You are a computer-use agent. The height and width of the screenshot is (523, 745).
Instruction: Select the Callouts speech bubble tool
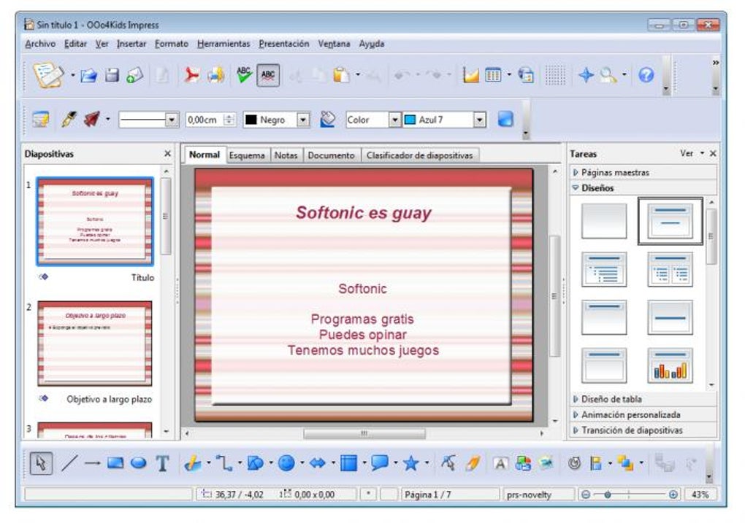click(380, 463)
